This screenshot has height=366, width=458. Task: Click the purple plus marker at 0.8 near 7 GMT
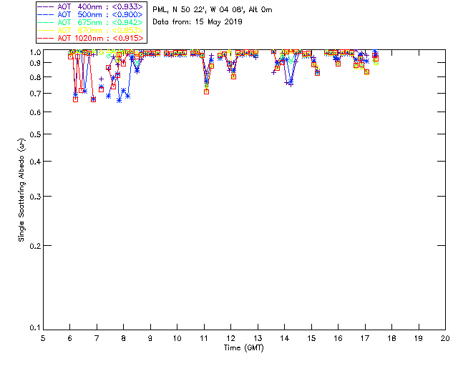tap(102, 79)
